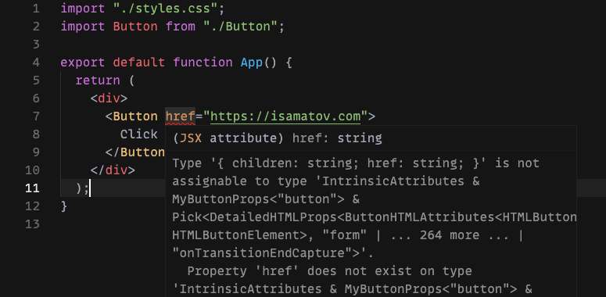This screenshot has width=606, height=297.
Task: Click line number 7 in the gutter
Action: coord(36,116)
